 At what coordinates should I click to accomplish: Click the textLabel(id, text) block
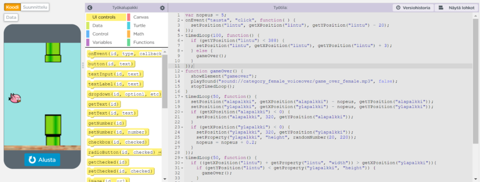115,84
